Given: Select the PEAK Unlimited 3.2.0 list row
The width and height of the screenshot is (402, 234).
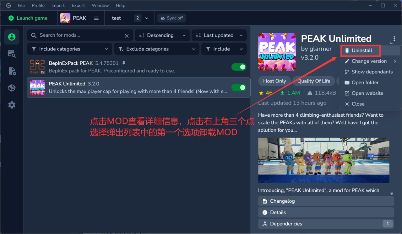Looking at the screenshot, I should [x=139, y=88].
